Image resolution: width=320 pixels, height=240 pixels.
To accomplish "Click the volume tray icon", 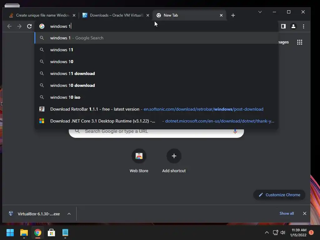I will coord(282,232).
